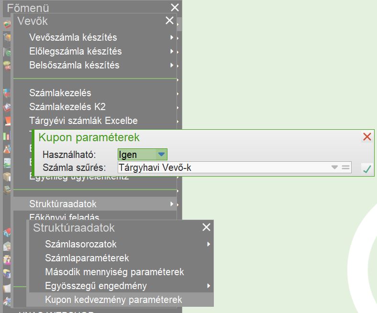Click the banknotes stack sidebar icon
The height and width of the screenshot is (313, 377).
[7, 52]
